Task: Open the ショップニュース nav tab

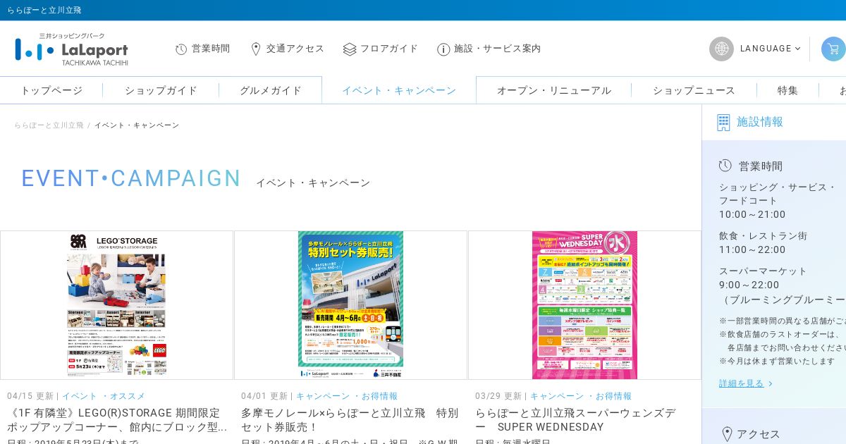Action: (694, 90)
